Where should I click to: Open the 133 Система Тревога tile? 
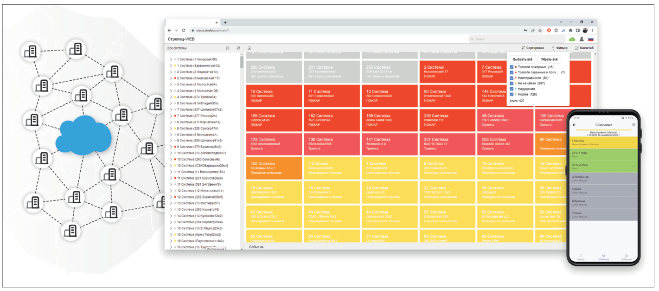[274, 144]
